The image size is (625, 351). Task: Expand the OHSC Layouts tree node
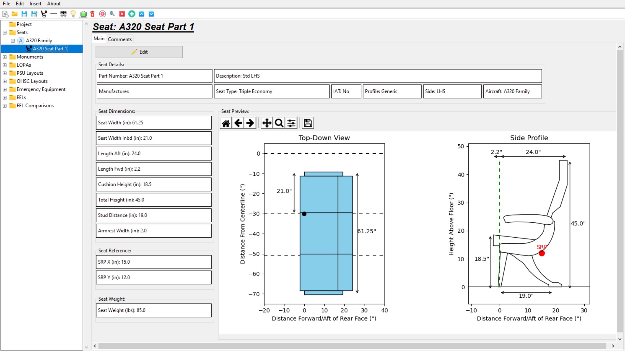pos(5,81)
